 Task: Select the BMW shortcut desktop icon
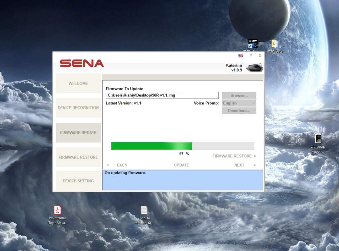(253, 44)
